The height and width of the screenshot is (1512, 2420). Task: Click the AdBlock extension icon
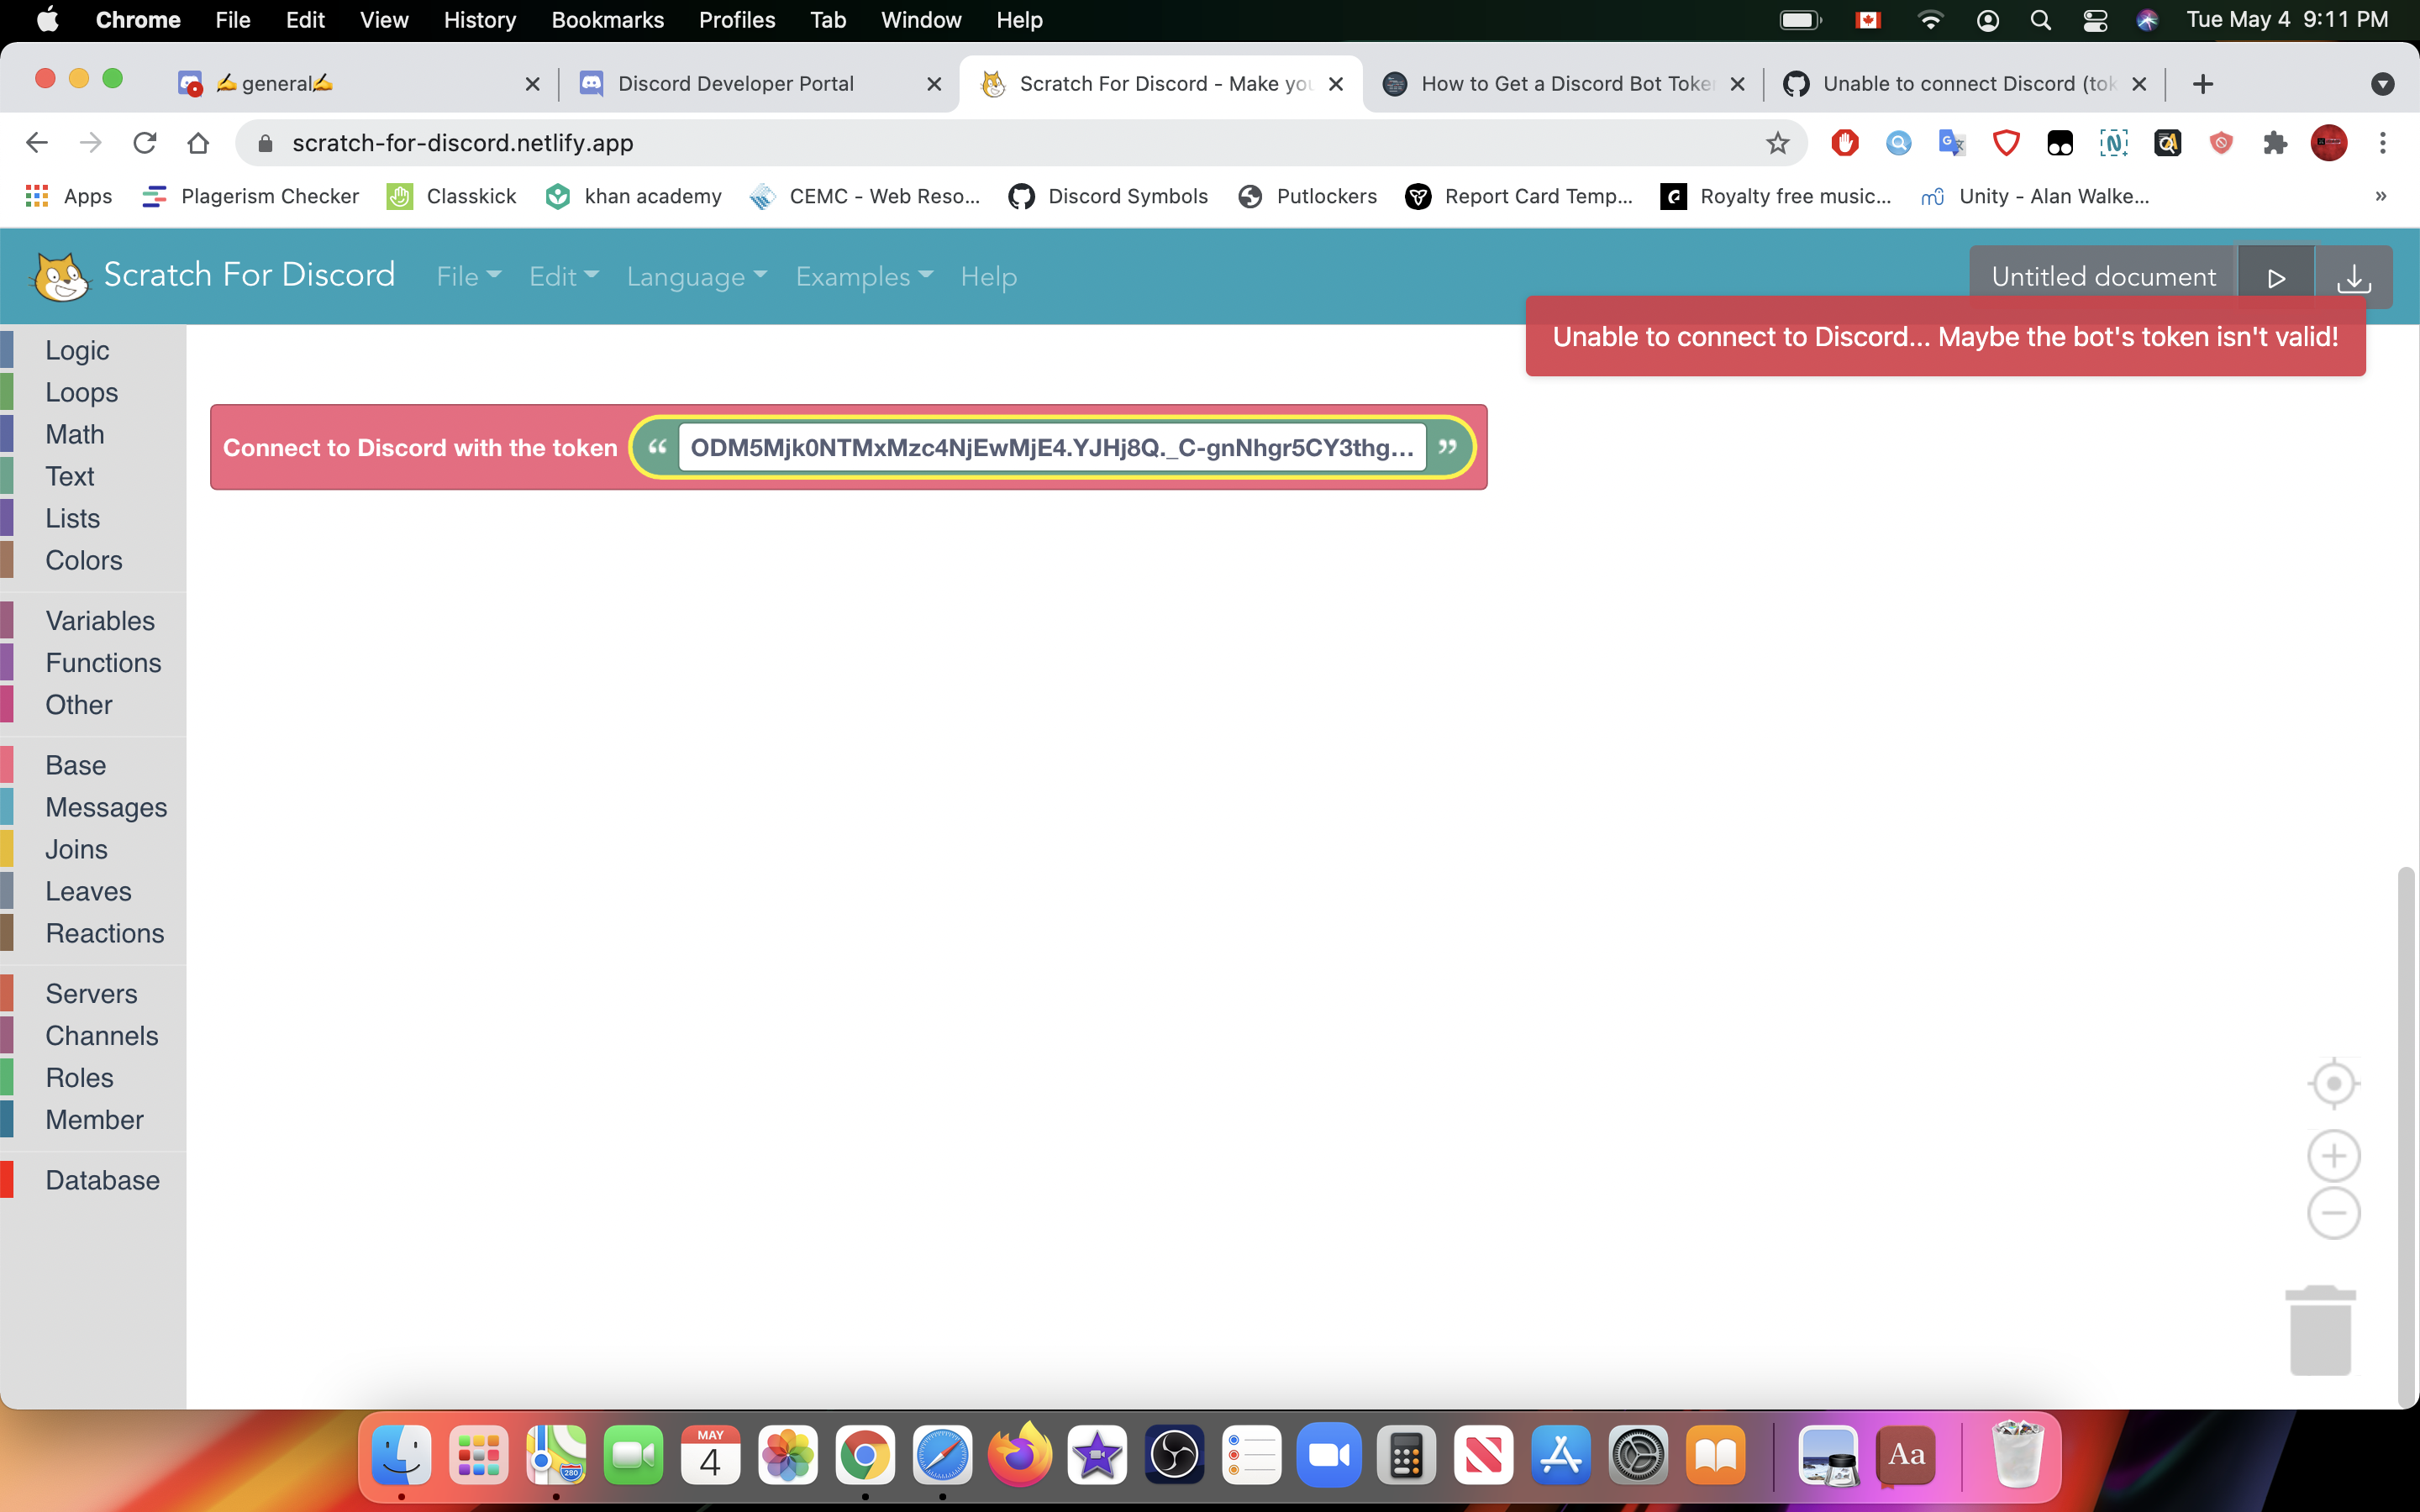(x=1844, y=143)
